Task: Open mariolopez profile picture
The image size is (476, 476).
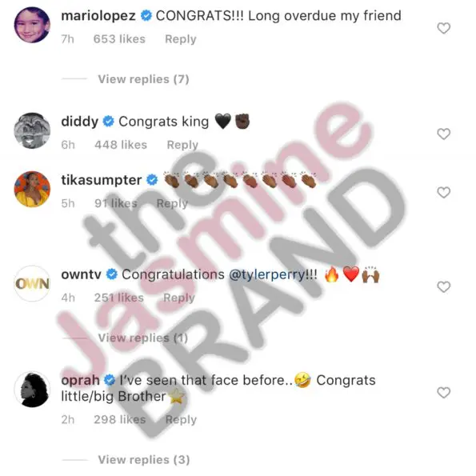Action: 32,25
